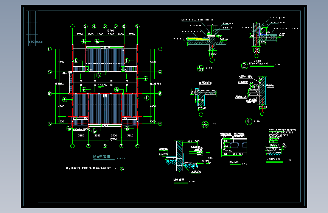Click grid bubble 7 below the roof plan
Screen dimensions: 328x213
click(x=121, y=146)
